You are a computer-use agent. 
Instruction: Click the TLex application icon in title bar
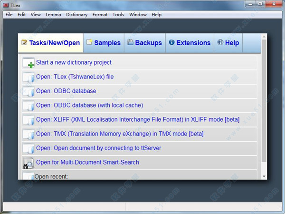click(x=6, y=5)
